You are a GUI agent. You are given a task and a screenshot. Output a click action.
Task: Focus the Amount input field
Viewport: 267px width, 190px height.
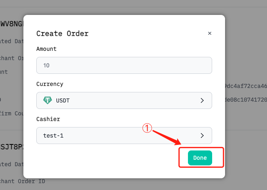tap(124, 65)
